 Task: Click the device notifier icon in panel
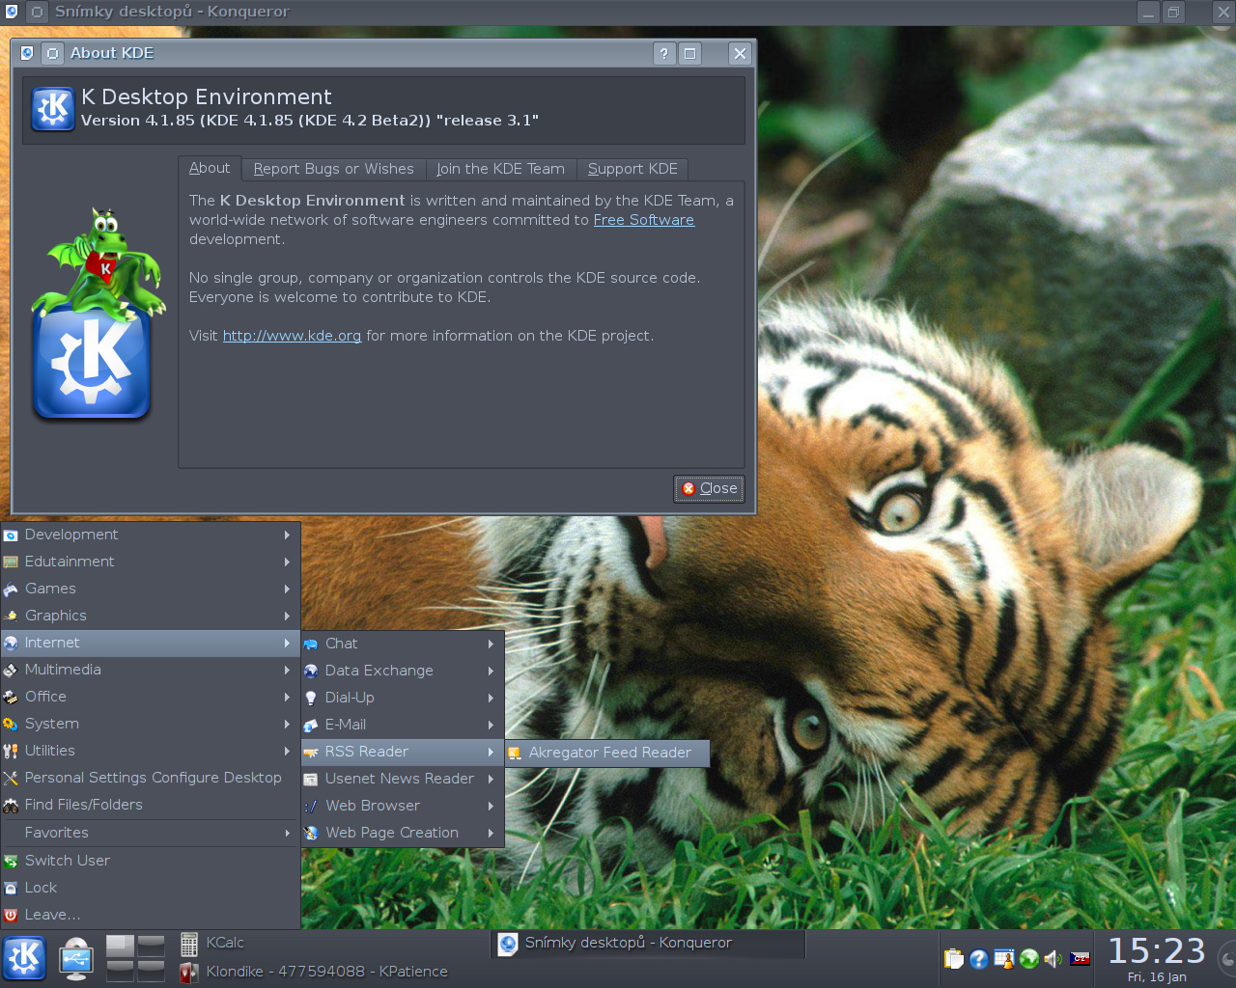(75, 958)
